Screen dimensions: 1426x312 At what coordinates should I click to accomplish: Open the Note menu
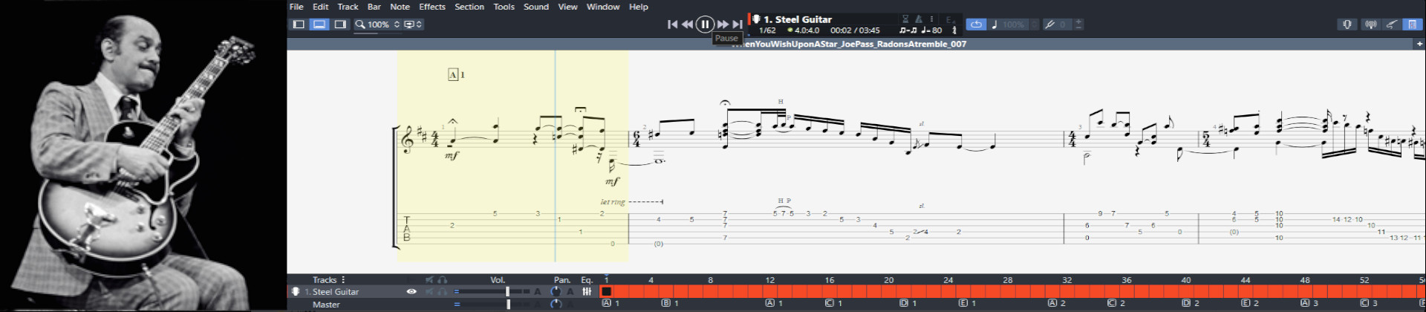point(400,7)
